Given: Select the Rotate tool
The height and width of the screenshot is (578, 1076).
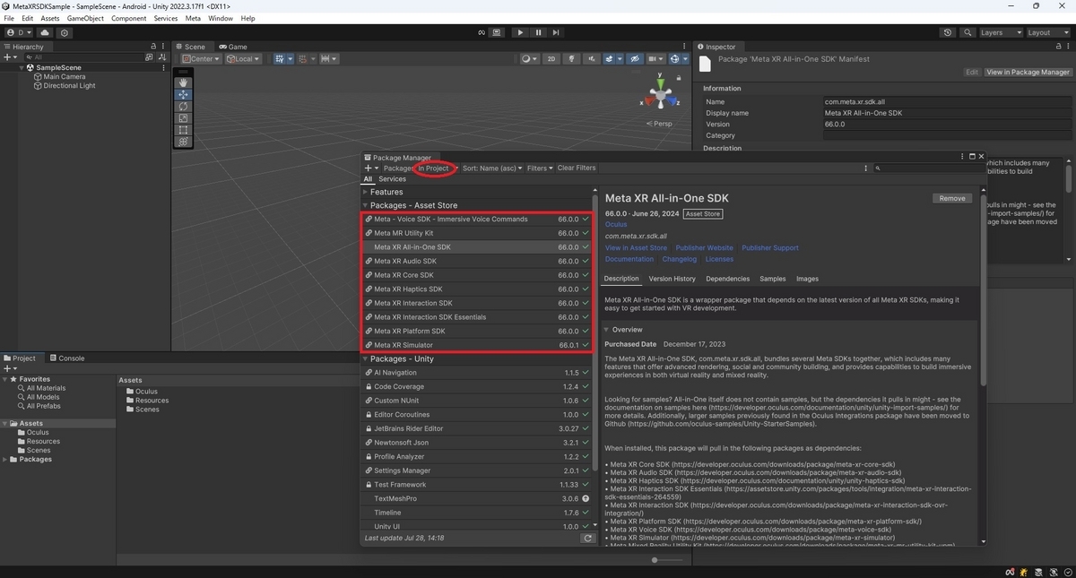Looking at the screenshot, I should (184, 106).
